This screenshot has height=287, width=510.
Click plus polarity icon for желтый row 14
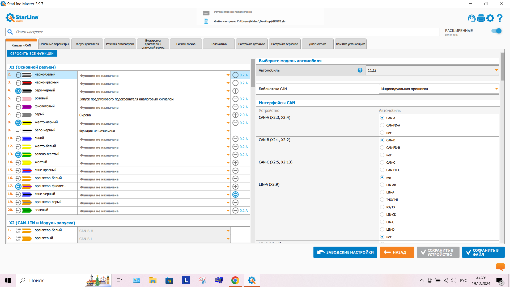[x=235, y=163]
